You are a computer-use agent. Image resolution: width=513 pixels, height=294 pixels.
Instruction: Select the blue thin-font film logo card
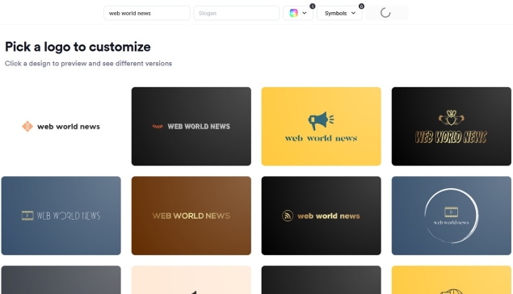(x=61, y=216)
